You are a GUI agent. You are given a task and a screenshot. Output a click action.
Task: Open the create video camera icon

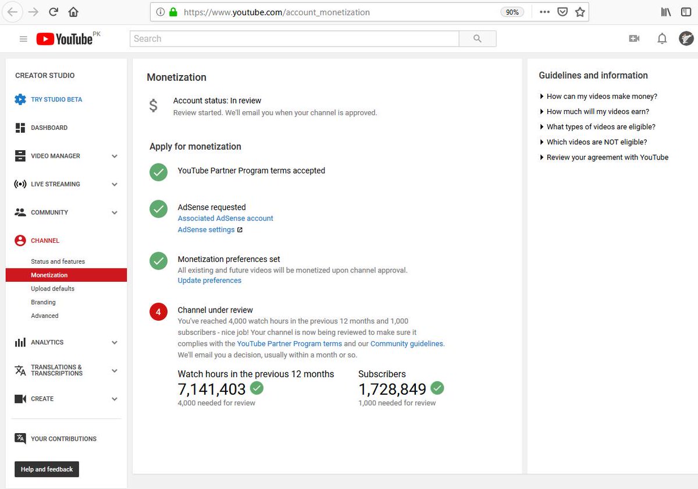click(634, 38)
